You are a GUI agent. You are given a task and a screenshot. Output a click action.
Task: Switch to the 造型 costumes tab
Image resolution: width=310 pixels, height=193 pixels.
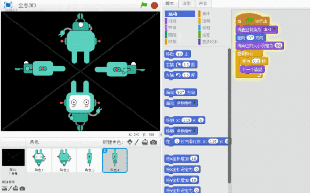(187, 4)
